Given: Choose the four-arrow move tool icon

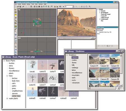Looking at the screenshot, I should [82, 6].
